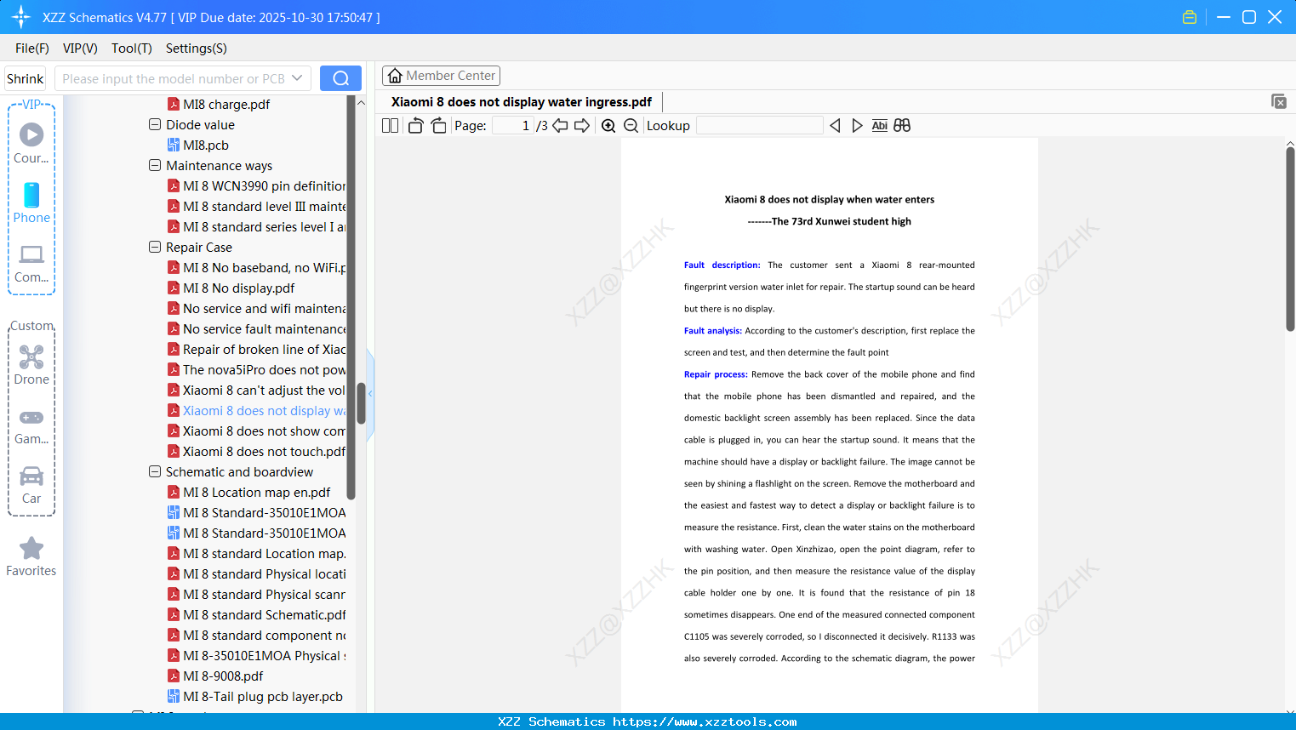This screenshot has width=1296, height=730.
Task: Click the binoculars search icon
Action: point(902,126)
